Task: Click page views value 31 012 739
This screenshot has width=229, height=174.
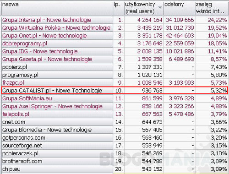Action: click(180, 28)
